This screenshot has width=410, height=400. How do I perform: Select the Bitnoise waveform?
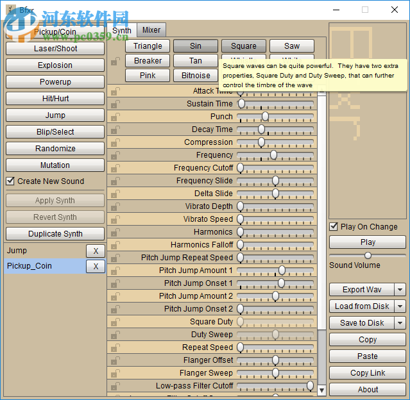pyautogui.click(x=196, y=76)
